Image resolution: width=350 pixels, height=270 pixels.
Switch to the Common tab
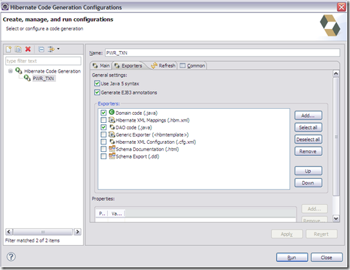(193, 66)
